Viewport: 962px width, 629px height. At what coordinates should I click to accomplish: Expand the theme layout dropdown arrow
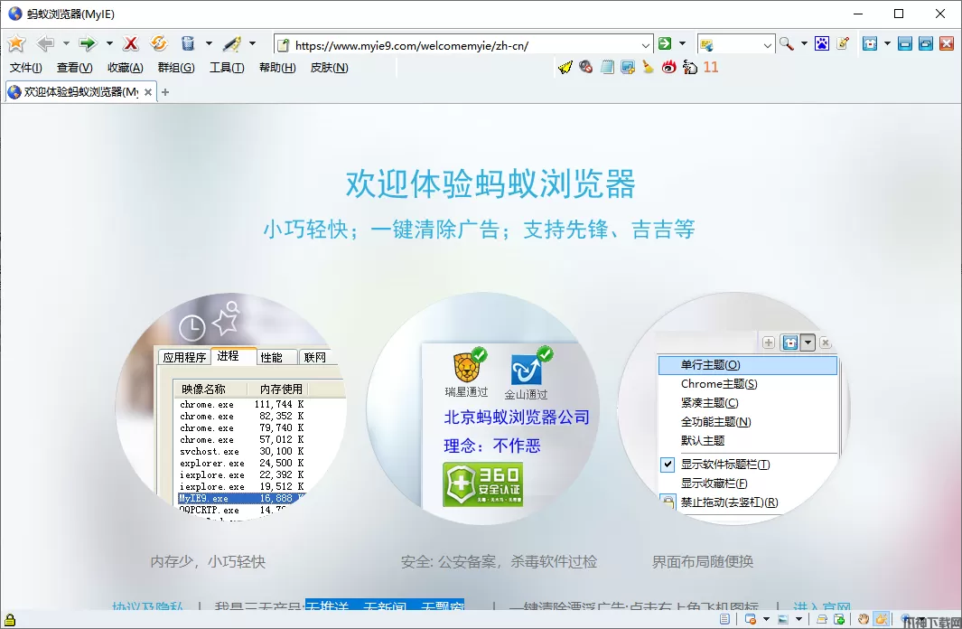coord(887,43)
